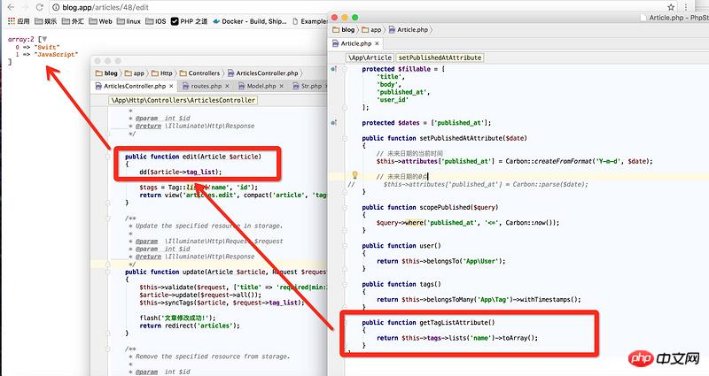Open the linux bookmarks folder
709x376 pixels.
(x=128, y=20)
